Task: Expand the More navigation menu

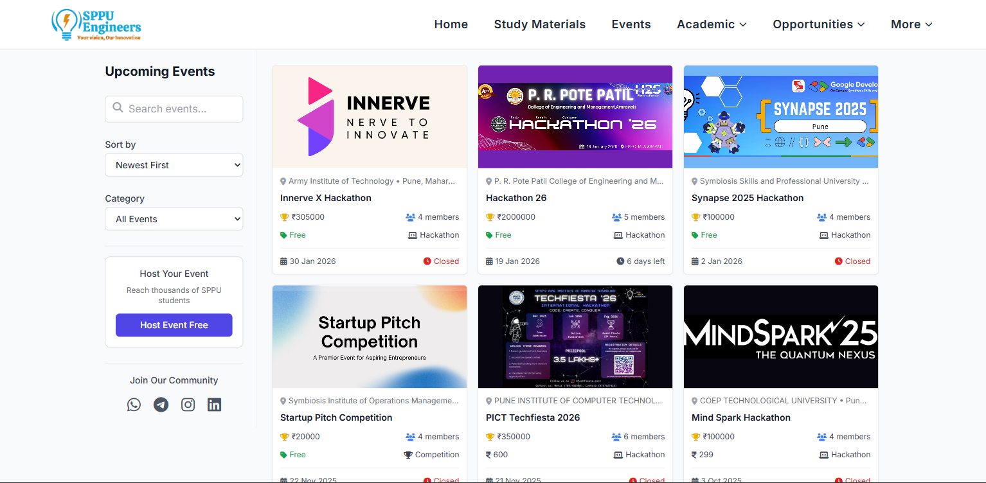Action: point(911,24)
